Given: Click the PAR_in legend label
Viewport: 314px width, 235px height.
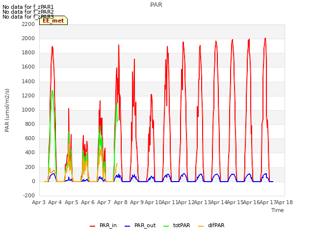Looking at the screenshot, I should point(108,225).
